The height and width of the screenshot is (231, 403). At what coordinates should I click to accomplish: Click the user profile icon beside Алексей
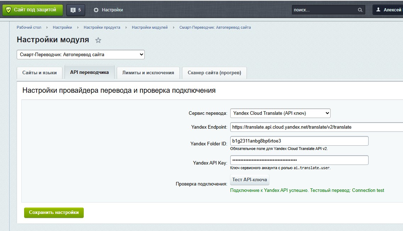point(378,10)
